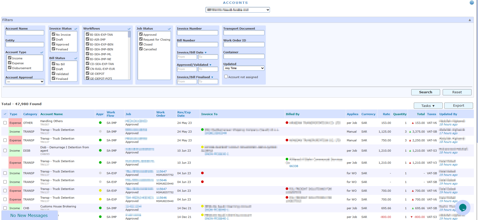Focus the Account Name filter field
478x220 pixels.
tap(25, 33)
